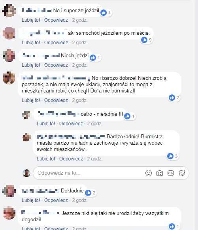Click like reaction icon on 'No i super' comment
Viewport: 198px width, 230px height.
pos(104,13)
